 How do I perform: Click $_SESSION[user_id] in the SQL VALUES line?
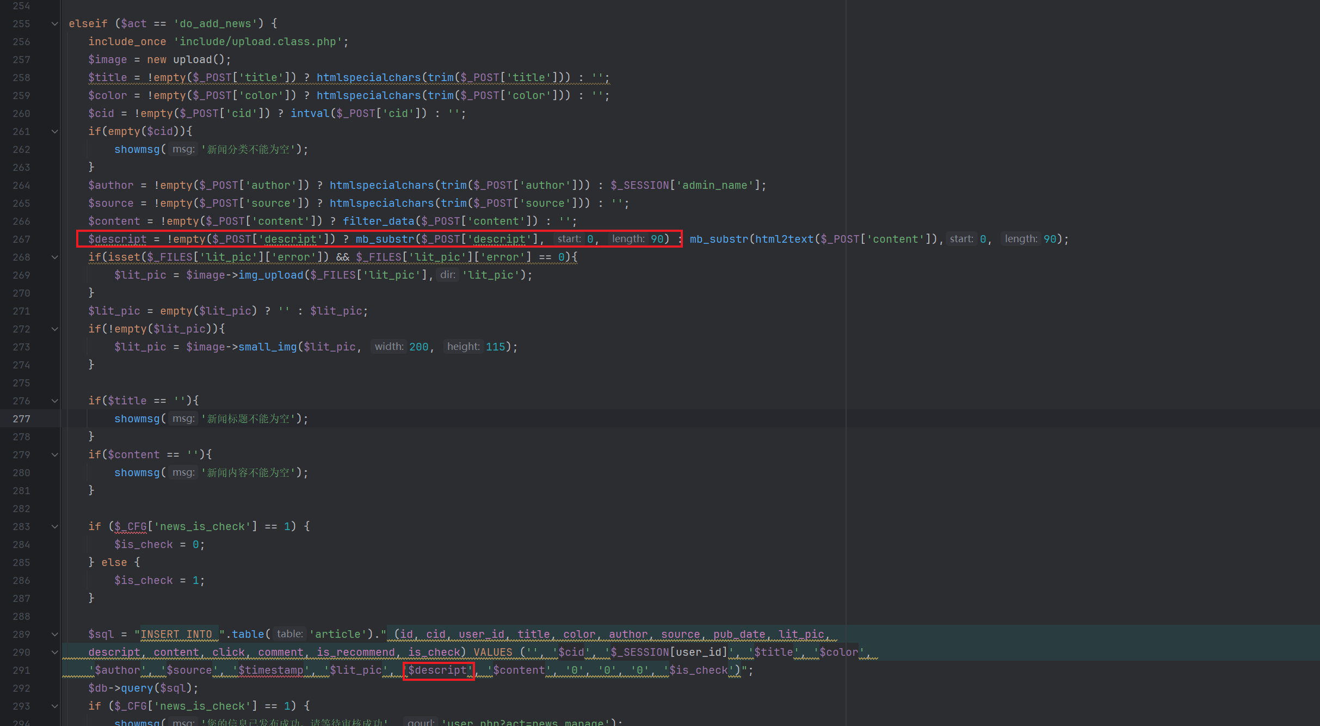[x=669, y=652]
